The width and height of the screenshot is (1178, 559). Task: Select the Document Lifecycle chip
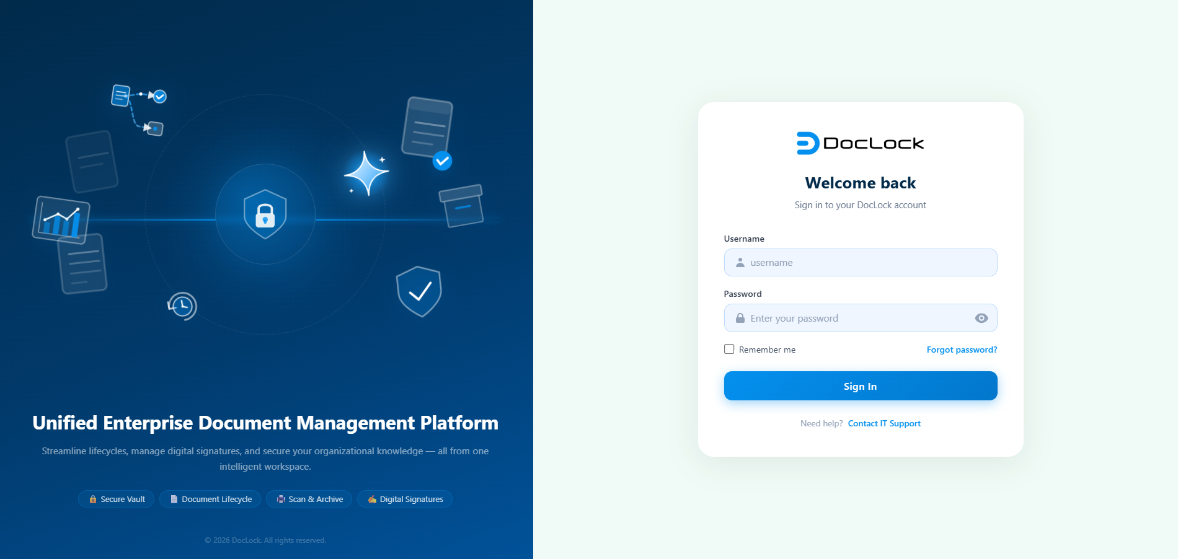210,499
